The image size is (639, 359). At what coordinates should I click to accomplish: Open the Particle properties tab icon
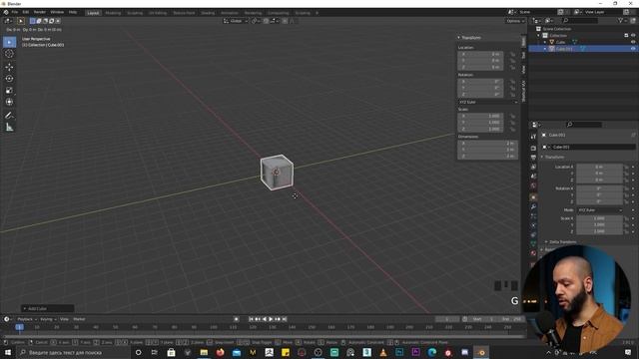click(x=533, y=216)
